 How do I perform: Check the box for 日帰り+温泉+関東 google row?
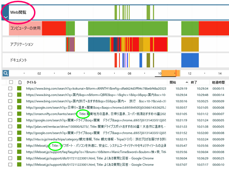click(10, 107)
